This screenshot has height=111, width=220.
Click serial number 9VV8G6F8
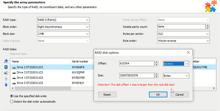[78, 67]
